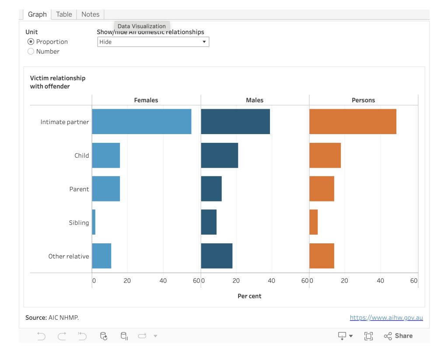
Task: Click the Replay animation icon
Action: [142, 336]
